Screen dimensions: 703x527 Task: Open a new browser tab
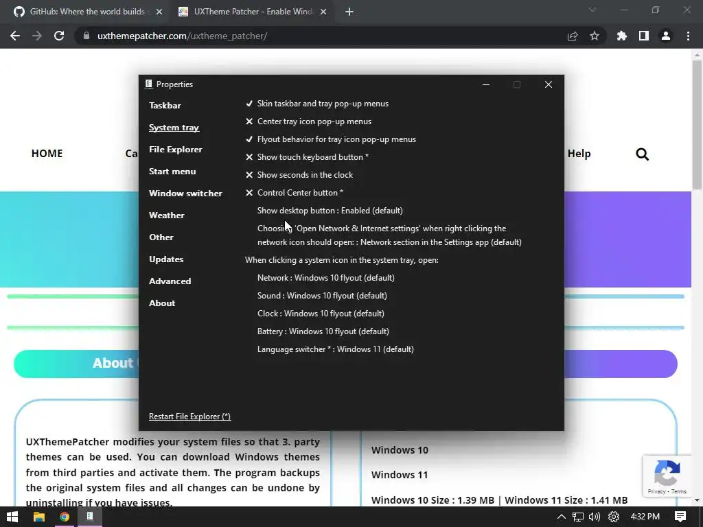click(349, 12)
